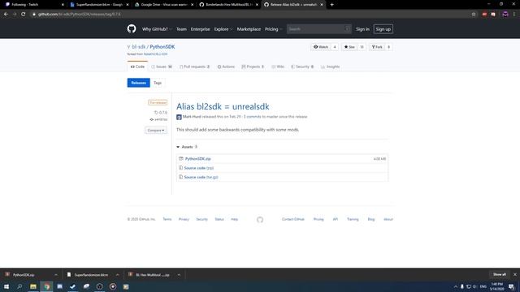
Task: Open the GitHub Octocat logo homepage
Action: tap(132, 29)
